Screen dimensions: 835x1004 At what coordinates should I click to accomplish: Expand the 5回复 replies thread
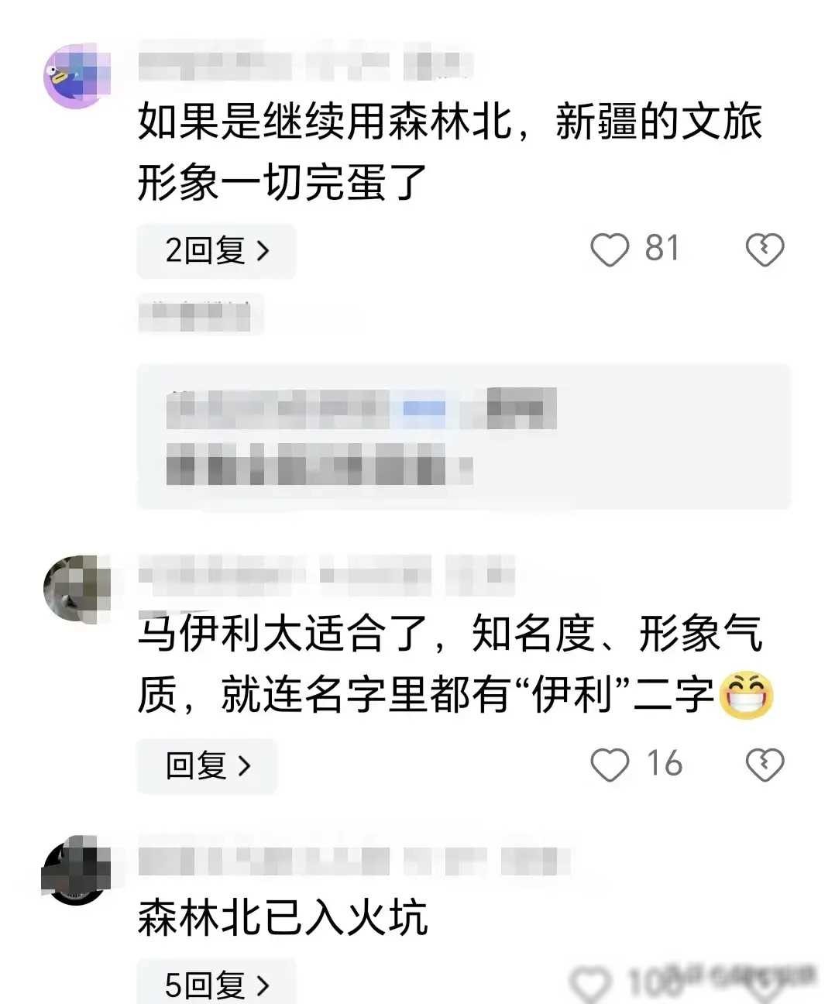click(x=217, y=982)
